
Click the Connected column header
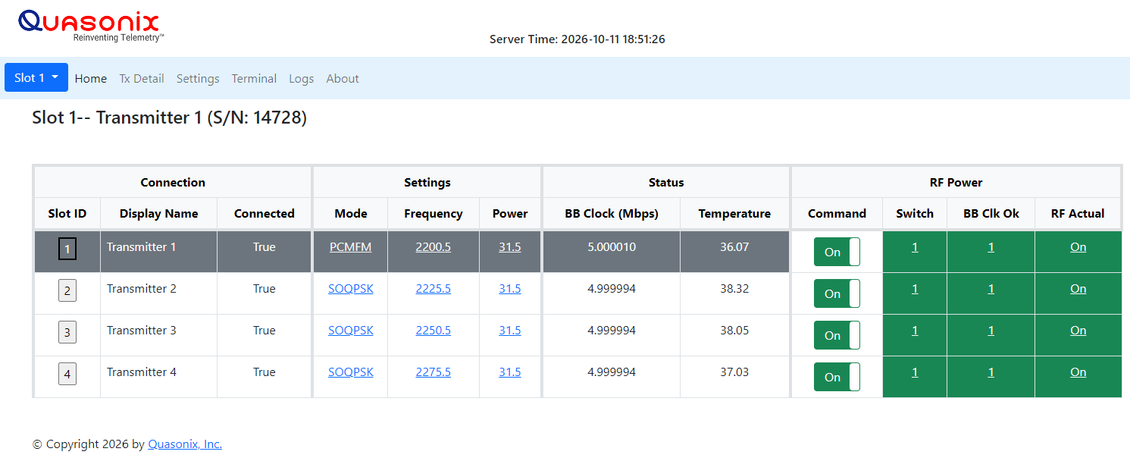(265, 214)
